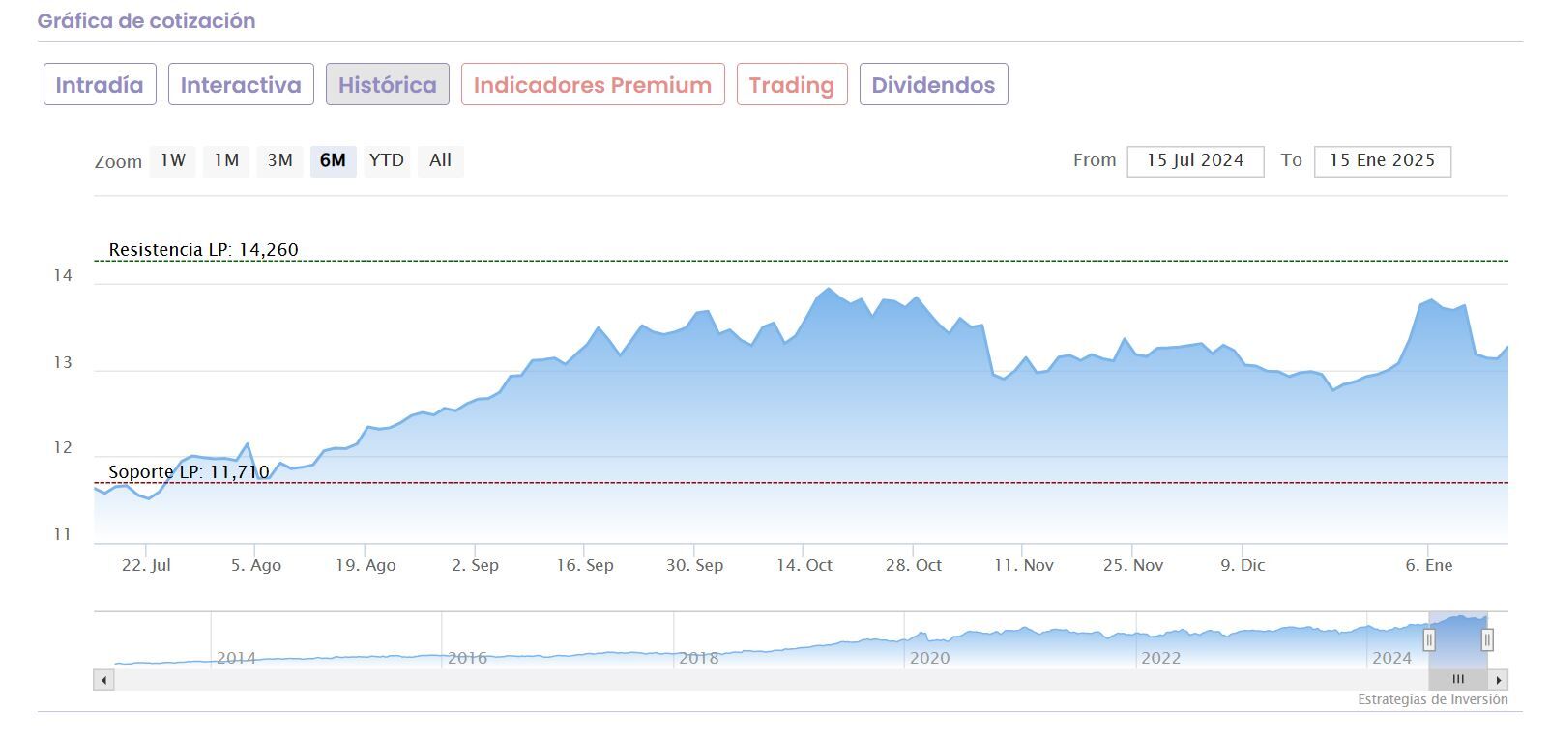Set zoom range to 1W
Image resolution: width=1550 pixels, height=736 pixels.
(x=173, y=160)
